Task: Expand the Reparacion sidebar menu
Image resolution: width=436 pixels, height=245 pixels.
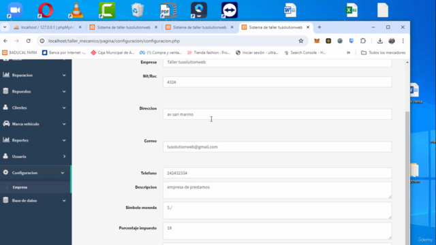Action: pos(35,76)
